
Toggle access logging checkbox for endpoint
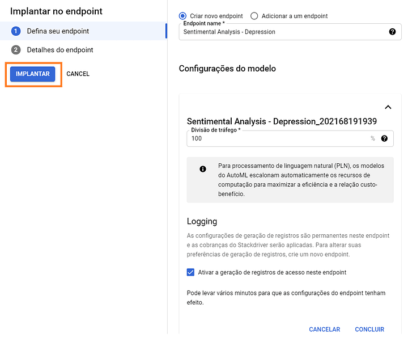[x=190, y=272]
